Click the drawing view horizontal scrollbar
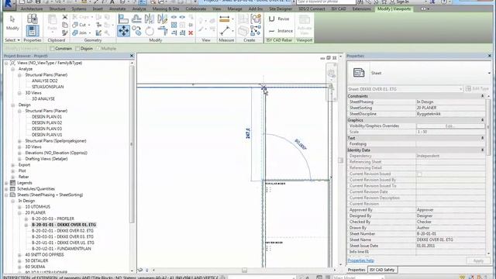 [x=244, y=270]
